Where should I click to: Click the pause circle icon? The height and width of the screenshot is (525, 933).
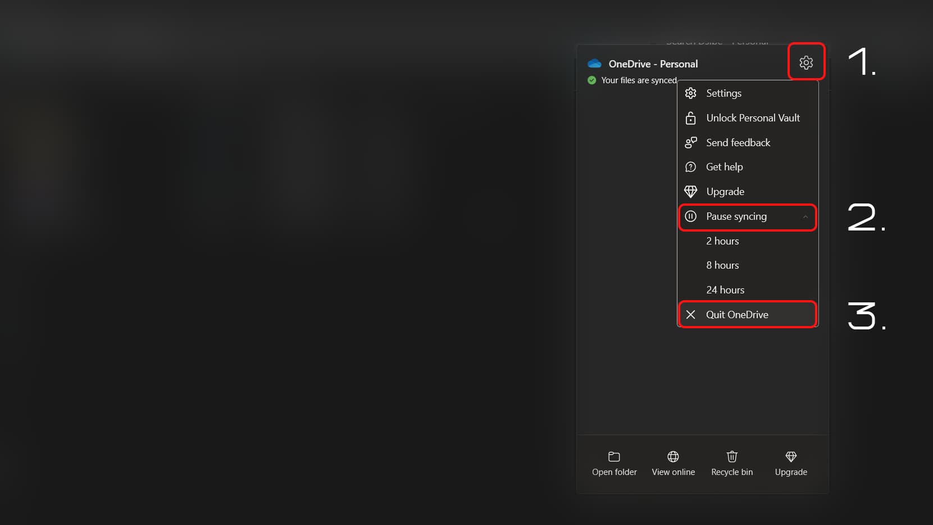pyautogui.click(x=691, y=216)
